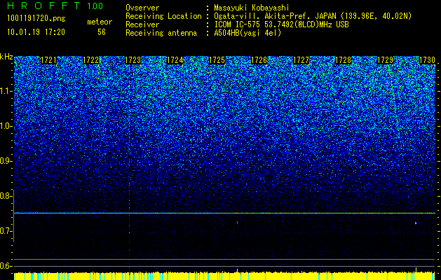Click the 0.7 frequency axis label

click(6, 231)
